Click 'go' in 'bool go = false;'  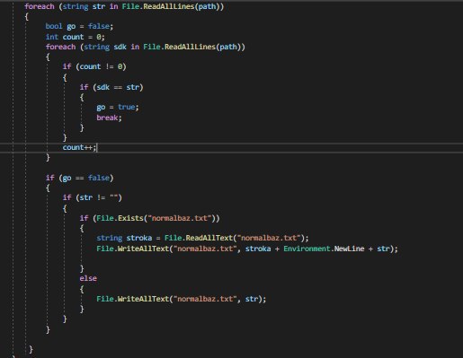pyautogui.click(x=71, y=26)
